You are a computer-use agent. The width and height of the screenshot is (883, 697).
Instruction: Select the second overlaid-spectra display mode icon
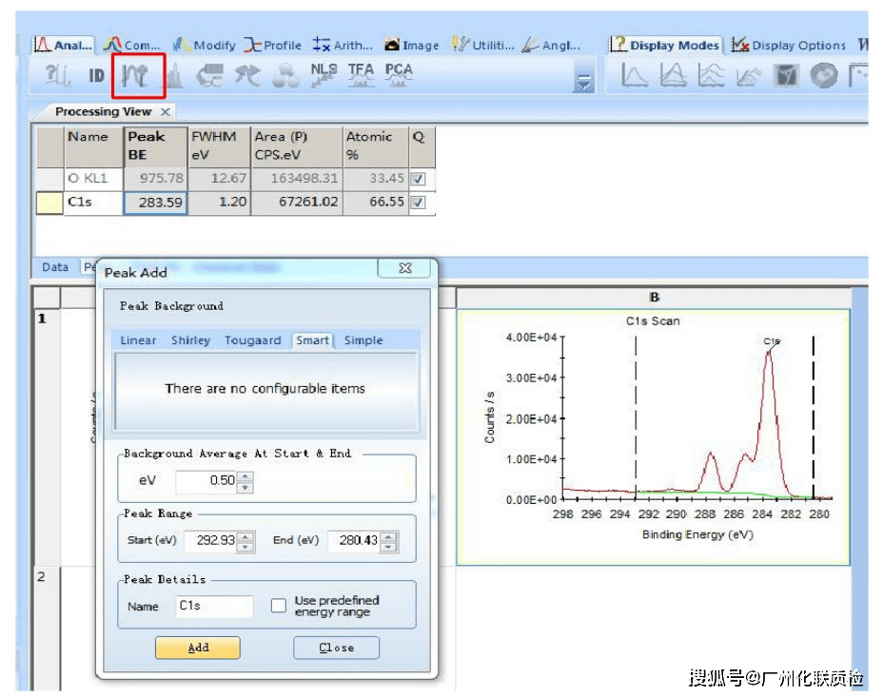tap(673, 75)
